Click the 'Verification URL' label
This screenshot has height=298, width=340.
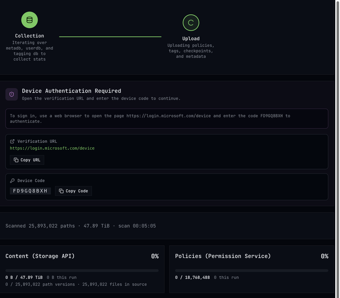37,142
